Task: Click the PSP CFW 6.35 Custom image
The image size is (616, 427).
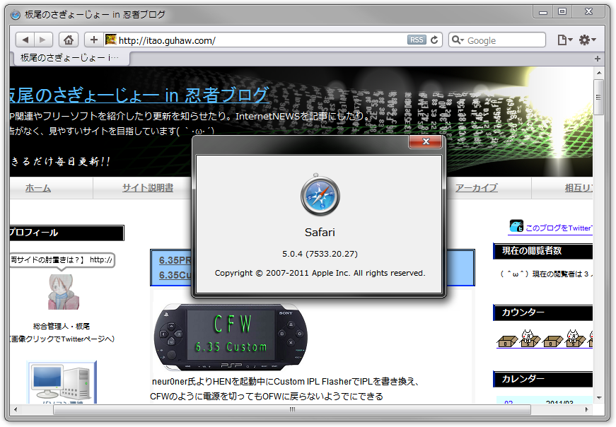Action: [x=231, y=337]
